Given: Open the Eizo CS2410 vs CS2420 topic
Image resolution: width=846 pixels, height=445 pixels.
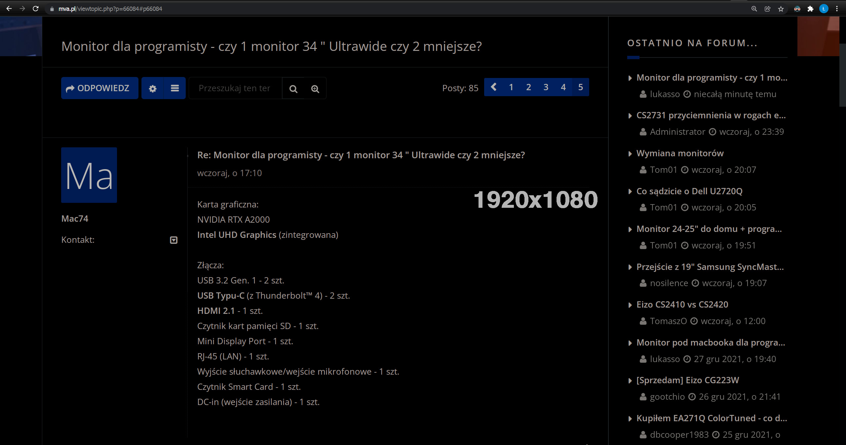Looking at the screenshot, I should tap(682, 305).
